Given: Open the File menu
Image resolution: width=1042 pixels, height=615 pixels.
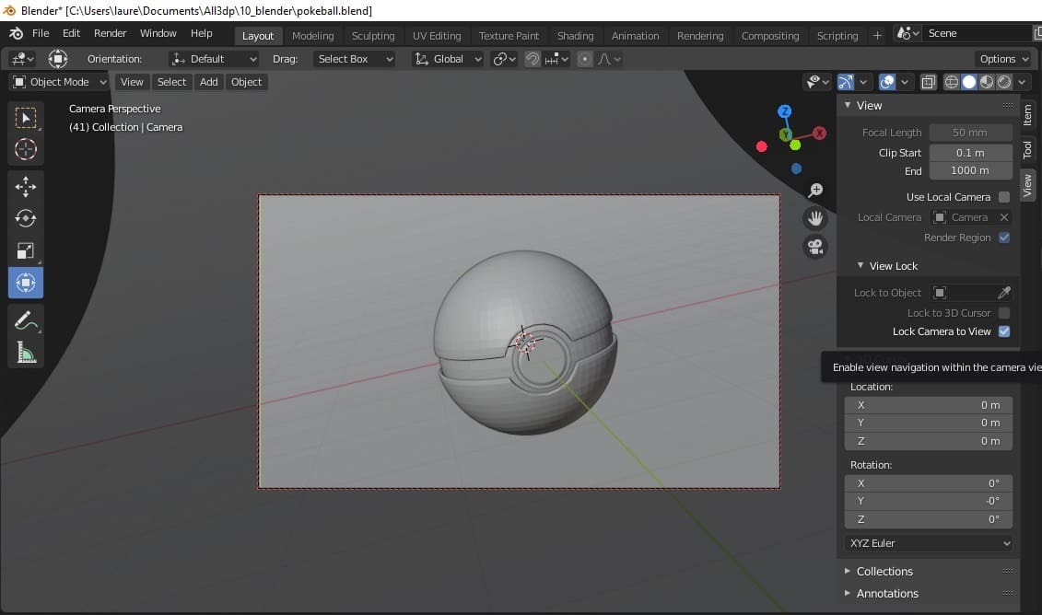Looking at the screenshot, I should [41, 33].
